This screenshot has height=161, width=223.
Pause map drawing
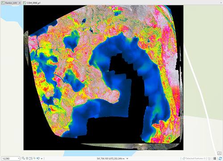215,158
